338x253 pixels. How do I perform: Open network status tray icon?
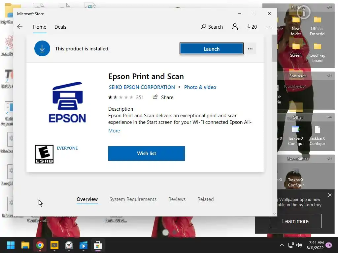point(291,245)
